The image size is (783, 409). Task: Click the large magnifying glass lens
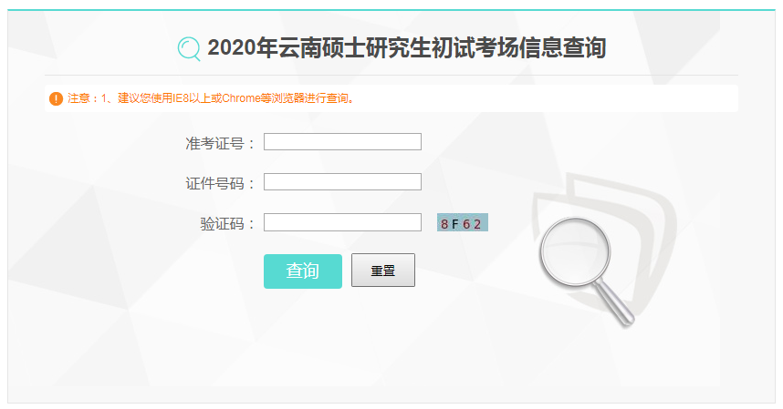pyautogui.click(x=575, y=251)
